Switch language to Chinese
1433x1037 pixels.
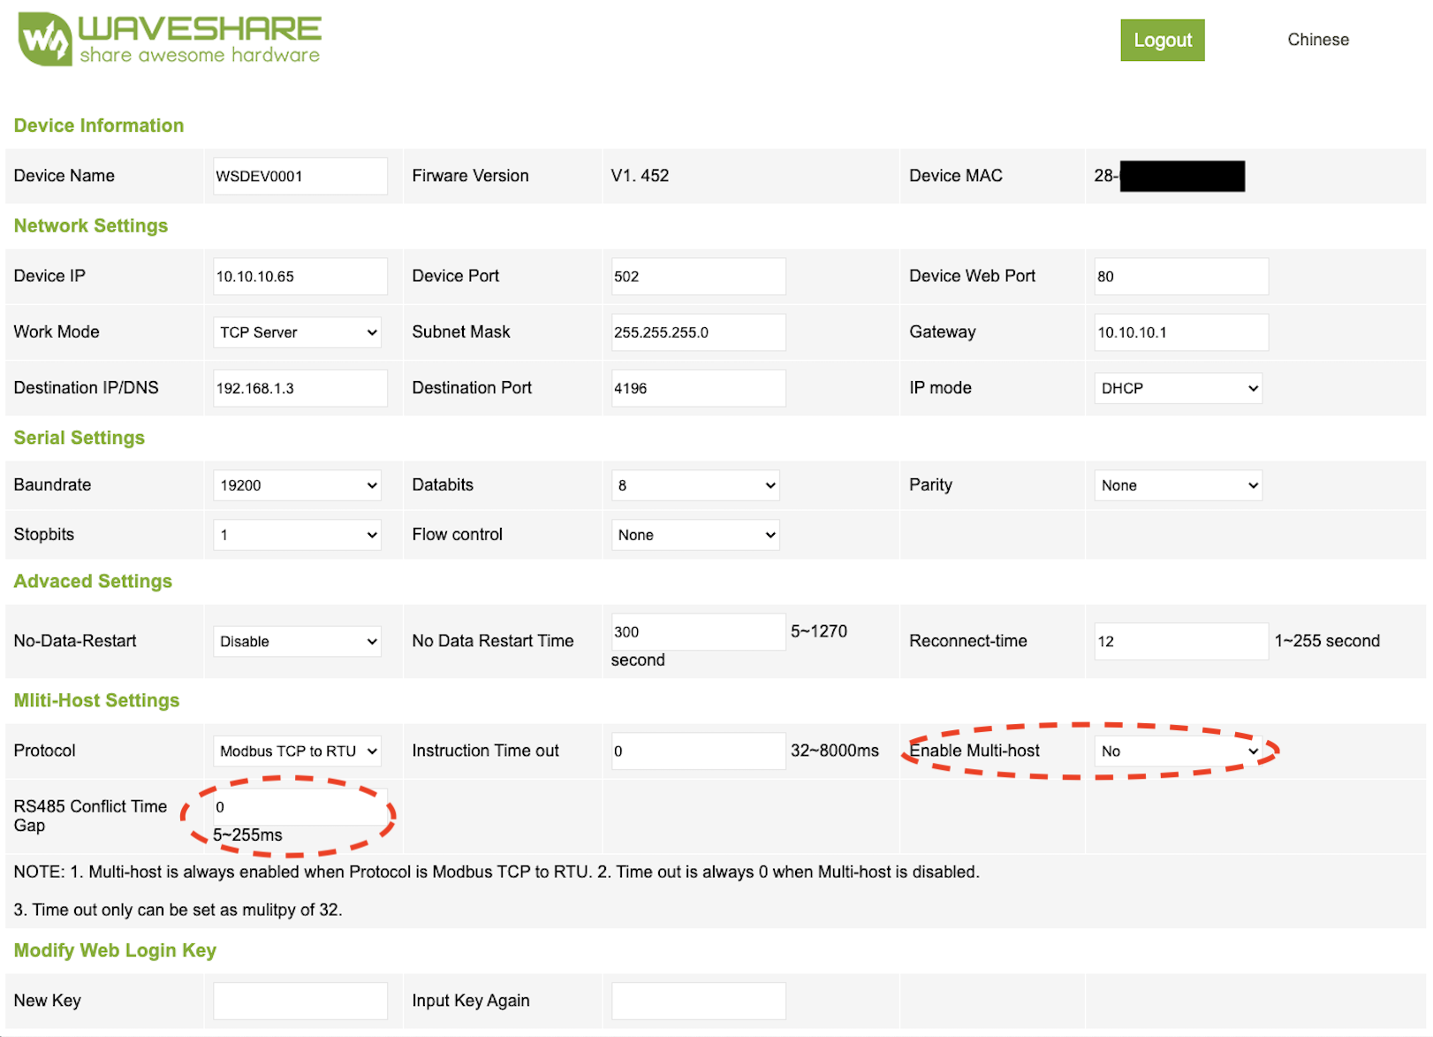pos(1317,40)
